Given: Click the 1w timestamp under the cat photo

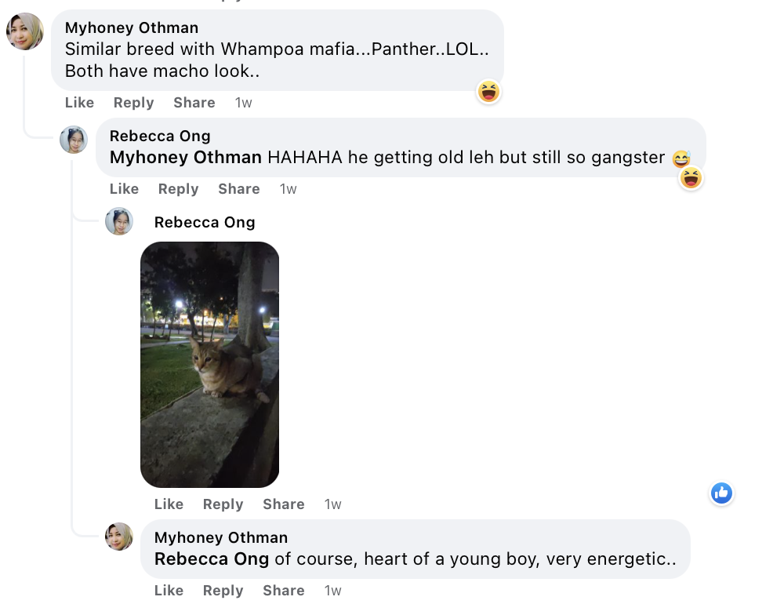Looking at the screenshot, I should tap(332, 504).
